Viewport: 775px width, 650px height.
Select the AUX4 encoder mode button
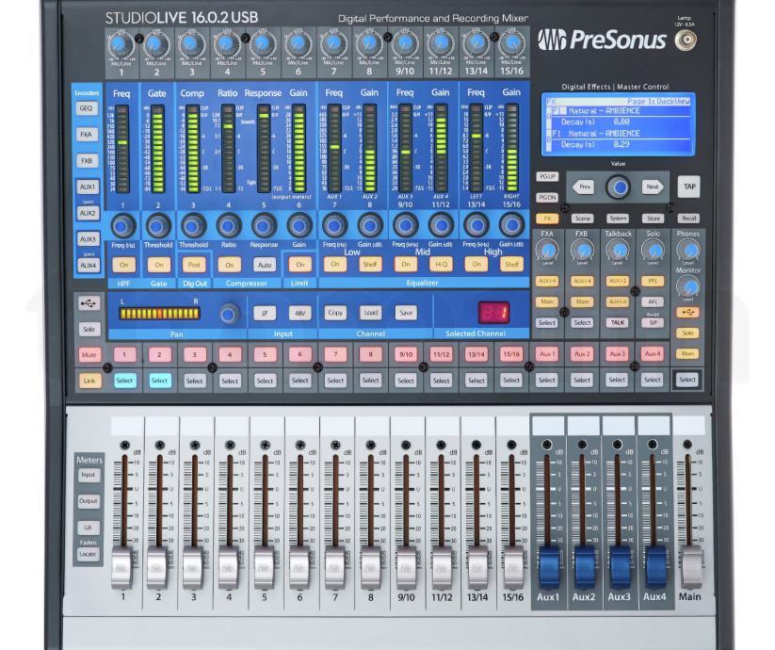(88, 266)
